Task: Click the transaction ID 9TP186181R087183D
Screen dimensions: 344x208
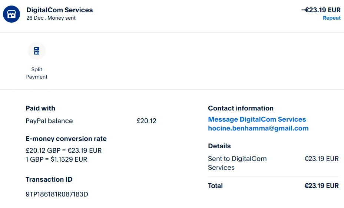Action: [x=57, y=194]
